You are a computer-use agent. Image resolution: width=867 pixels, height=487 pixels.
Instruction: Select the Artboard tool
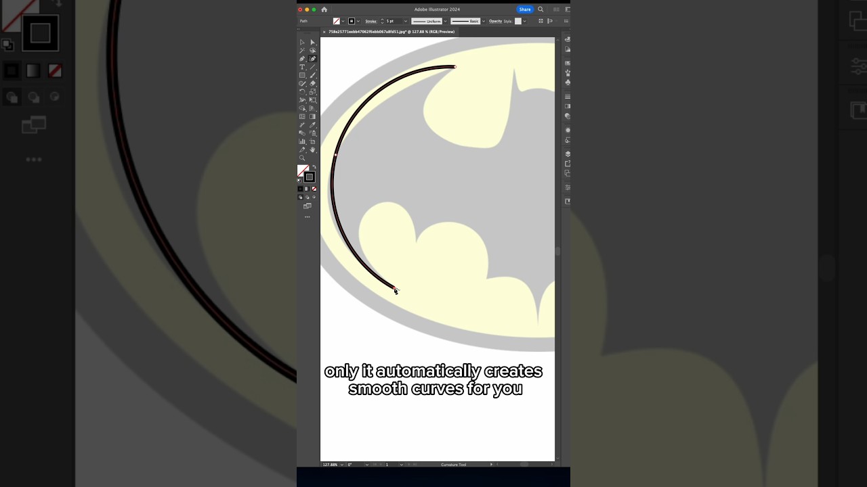[x=312, y=141]
